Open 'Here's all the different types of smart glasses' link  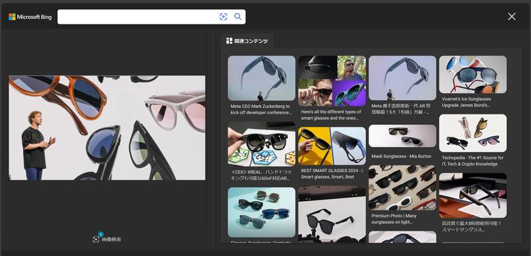click(x=331, y=115)
